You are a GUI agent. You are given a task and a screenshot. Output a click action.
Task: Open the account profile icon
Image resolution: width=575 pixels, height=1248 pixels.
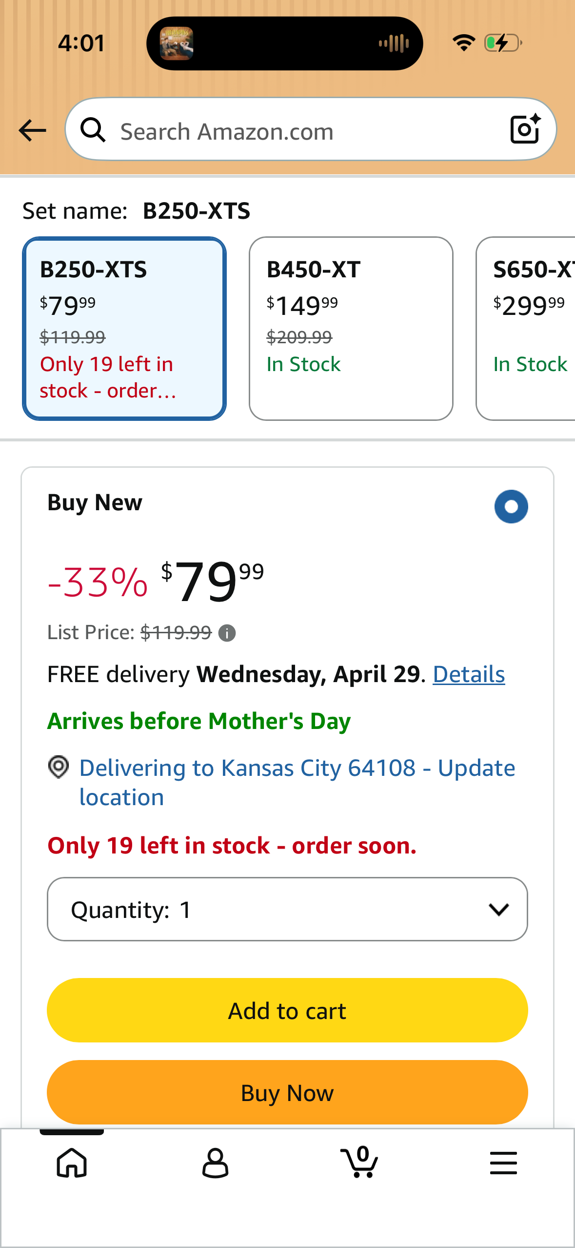click(x=215, y=1163)
